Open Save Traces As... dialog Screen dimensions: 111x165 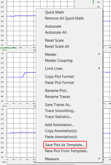[58, 105]
